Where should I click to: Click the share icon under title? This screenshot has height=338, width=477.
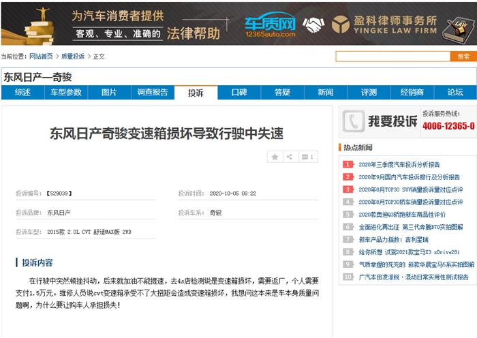[290, 157]
